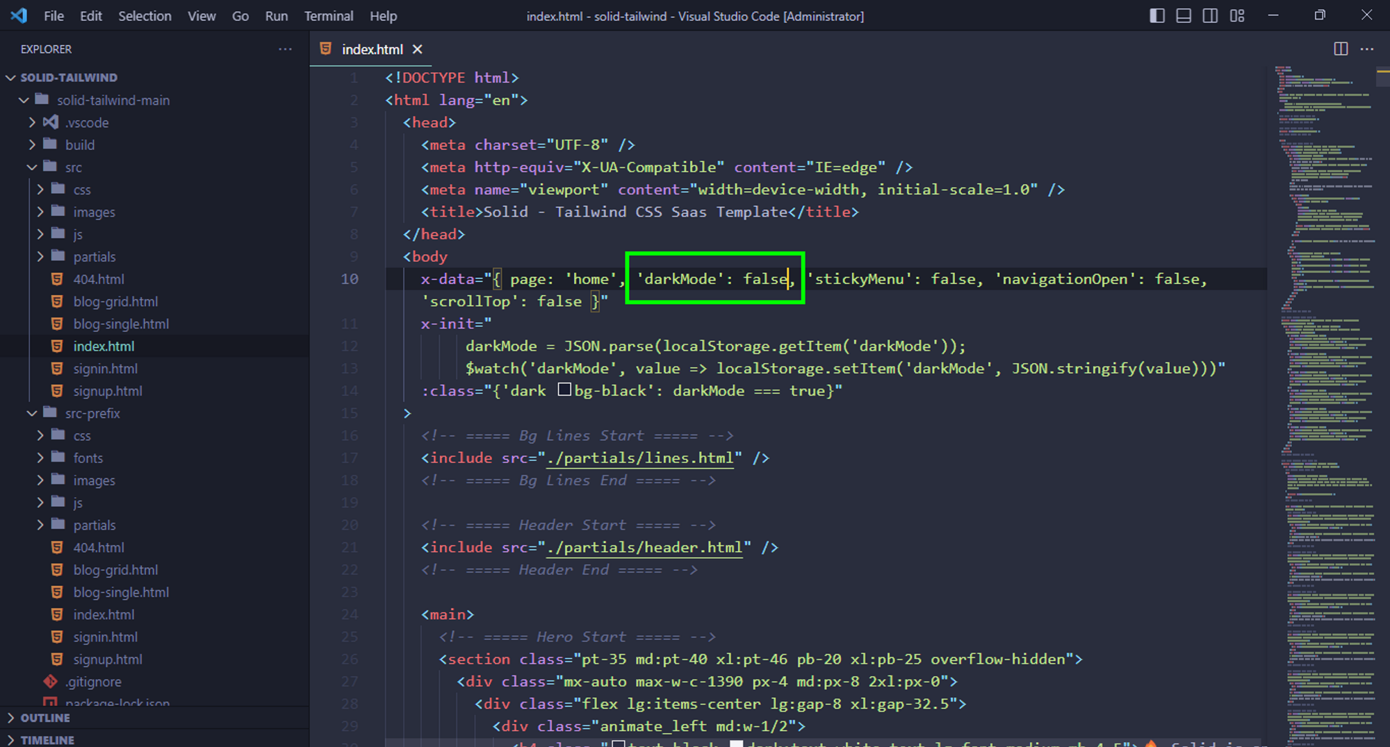Toggle the Primary Side Bar
This screenshot has height=747, width=1390.
1156,15
